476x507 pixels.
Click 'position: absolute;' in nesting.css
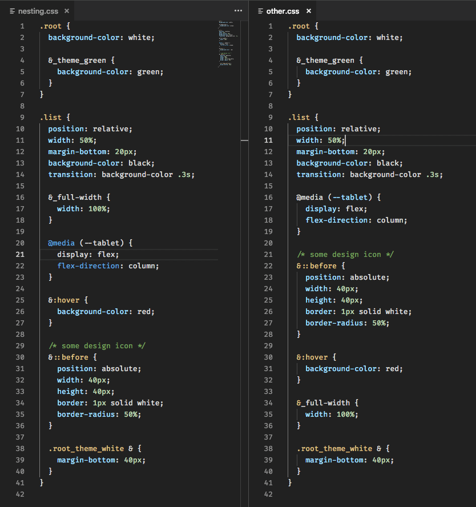pos(99,369)
